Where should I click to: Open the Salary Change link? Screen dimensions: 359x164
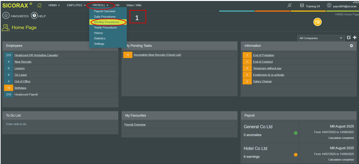(x=263, y=82)
